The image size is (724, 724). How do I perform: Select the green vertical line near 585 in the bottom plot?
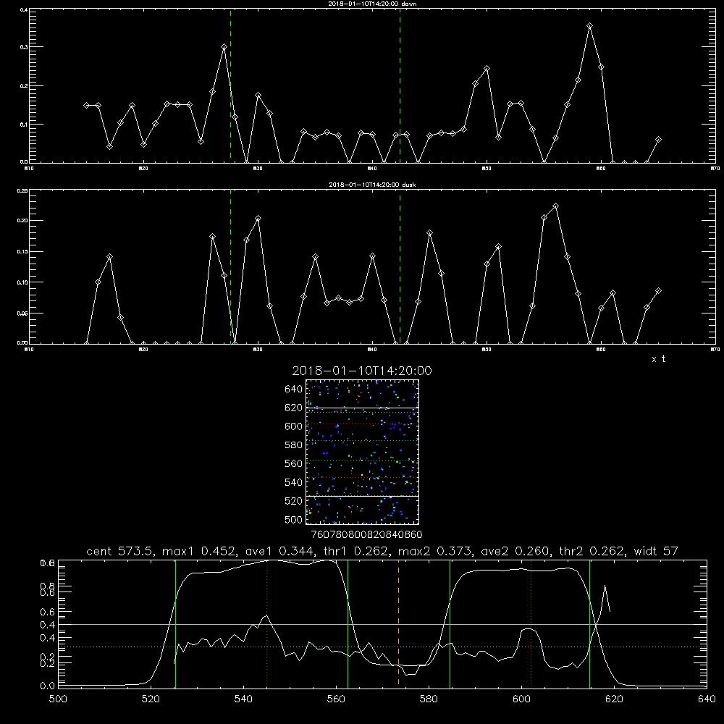click(x=450, y=623)
